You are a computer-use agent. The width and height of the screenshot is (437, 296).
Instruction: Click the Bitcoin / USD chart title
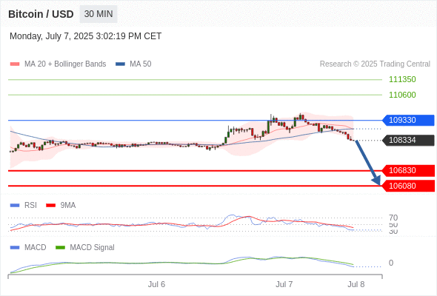(41, 14)
